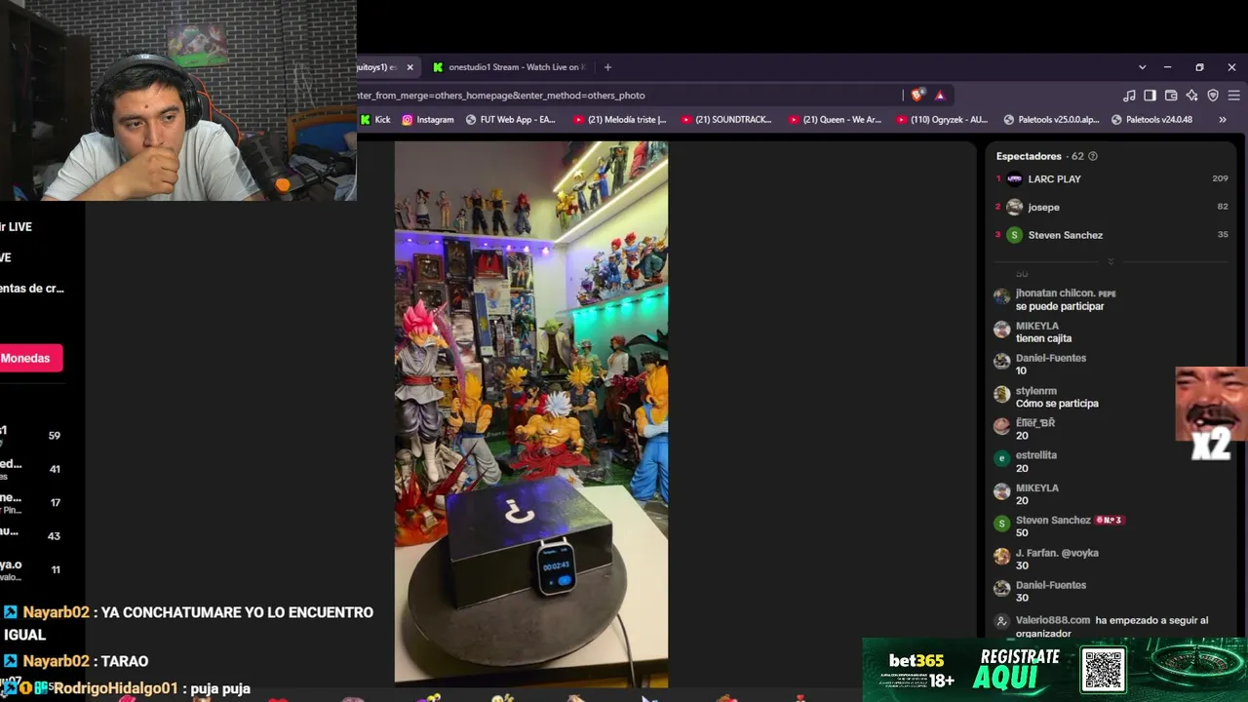Open the SOUNDTRACK YouTube bookmark
Viewport: 1248px width, 702px height.
(x=726, y=120)
